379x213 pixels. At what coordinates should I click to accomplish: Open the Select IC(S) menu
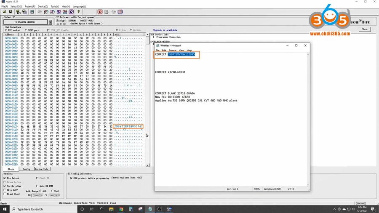pyautogui.click(x=16, y=6)
